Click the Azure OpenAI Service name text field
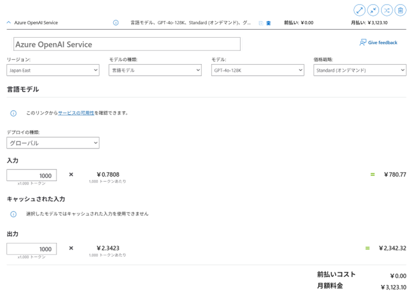Screen dimensions: 413x298 127,44
